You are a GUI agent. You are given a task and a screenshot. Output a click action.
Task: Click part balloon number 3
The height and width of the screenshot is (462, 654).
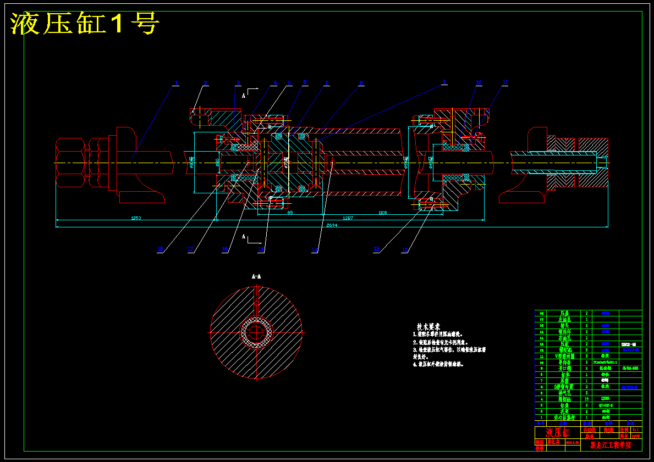pyautogui.click(x=238, y=83)
